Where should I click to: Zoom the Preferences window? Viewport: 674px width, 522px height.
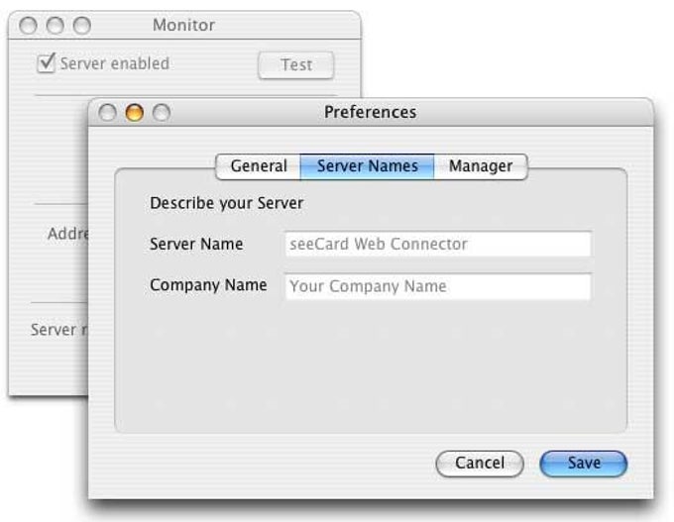pos(160,113)
